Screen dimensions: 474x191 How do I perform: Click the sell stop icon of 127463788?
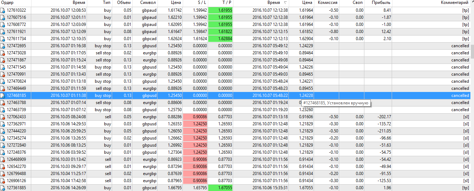(3, 103)
